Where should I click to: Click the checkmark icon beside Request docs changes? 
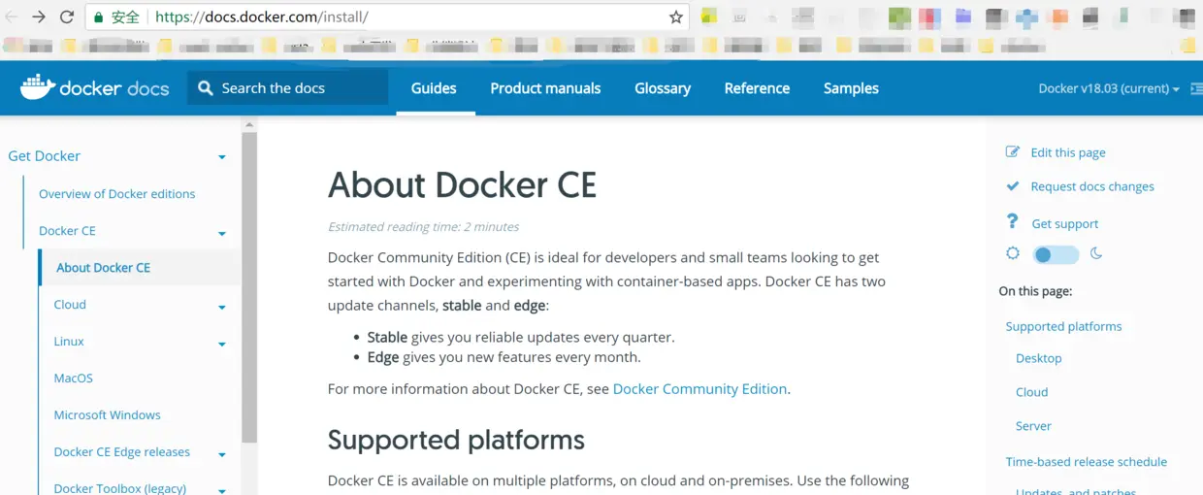[1013, 185]
